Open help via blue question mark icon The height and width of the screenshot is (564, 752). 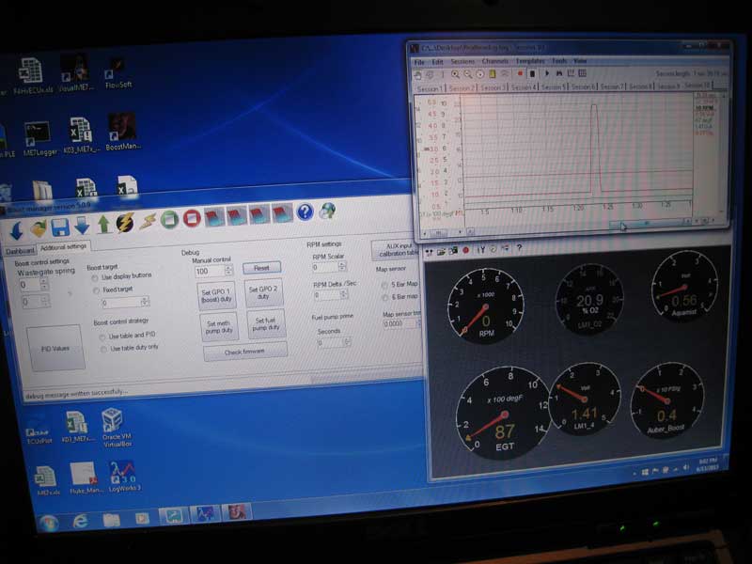click(x=305, y=212)
